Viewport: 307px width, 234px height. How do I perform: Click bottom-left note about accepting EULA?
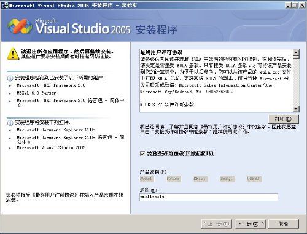click(64, 197)
